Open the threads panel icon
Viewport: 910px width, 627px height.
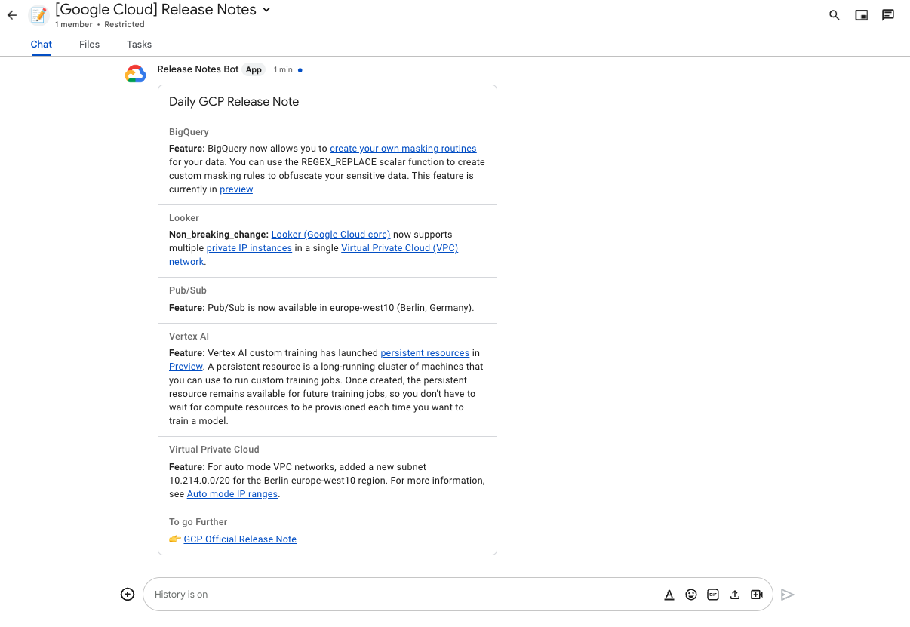(x=888, y=15)
